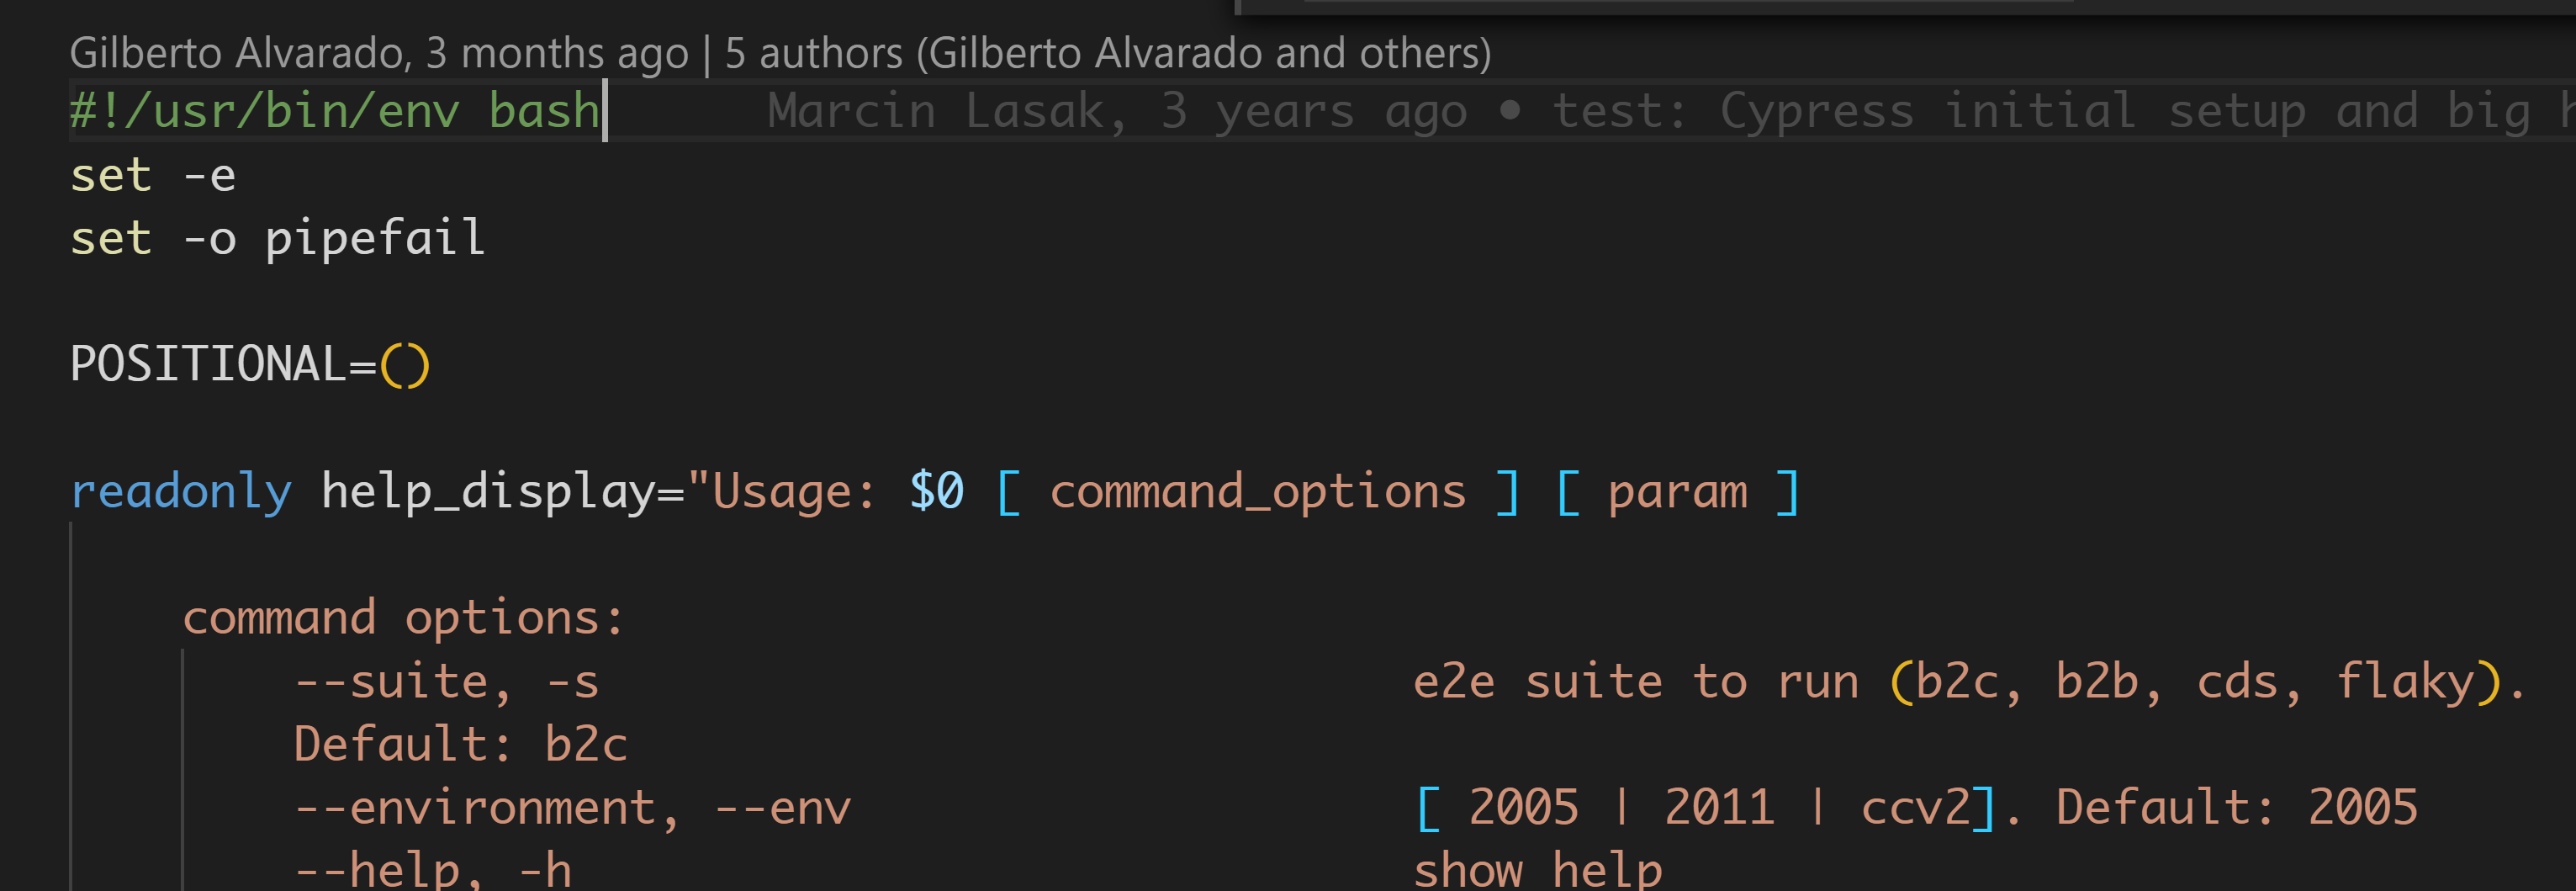Click the 'set -o pipefail' line
This screenshot has height=891, width=2576.
pyautogui.click(x=278, y=239)
